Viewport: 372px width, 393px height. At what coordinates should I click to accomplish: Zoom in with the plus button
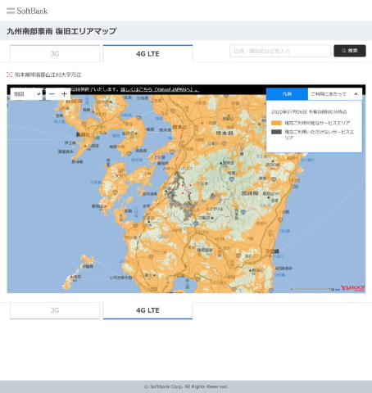tap(64, 94)
